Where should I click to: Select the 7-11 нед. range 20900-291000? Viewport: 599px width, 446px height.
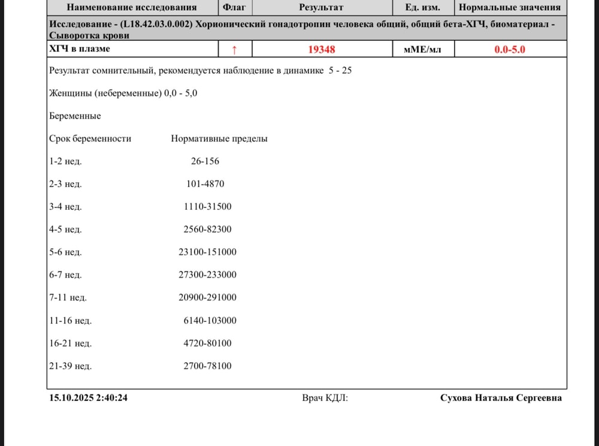tap(207, 298)
